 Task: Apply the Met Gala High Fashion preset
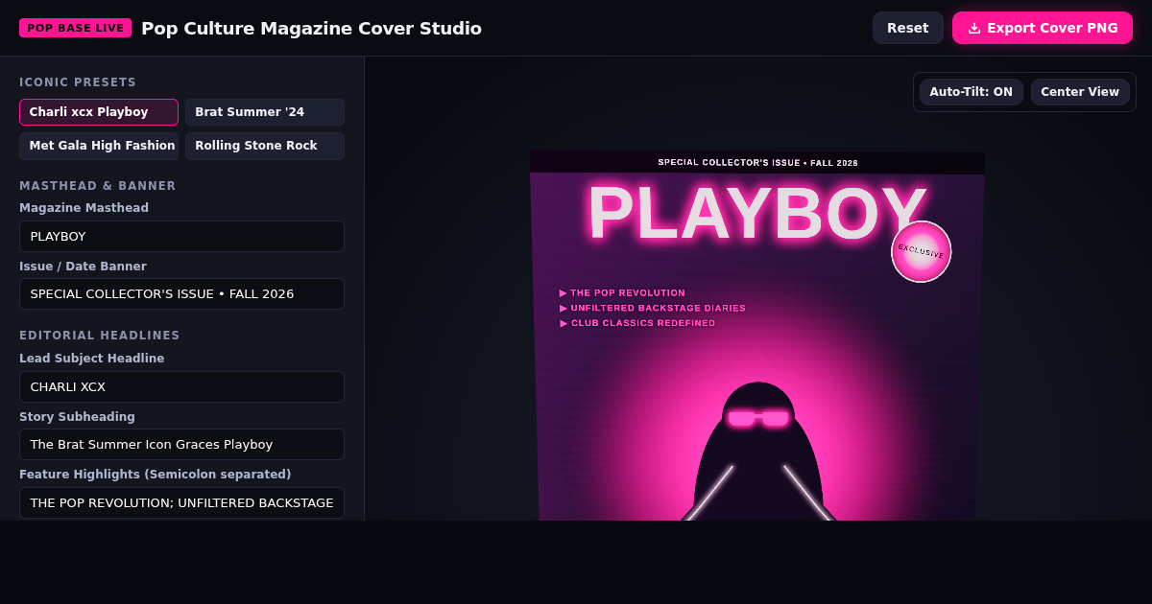click(99, 146)
